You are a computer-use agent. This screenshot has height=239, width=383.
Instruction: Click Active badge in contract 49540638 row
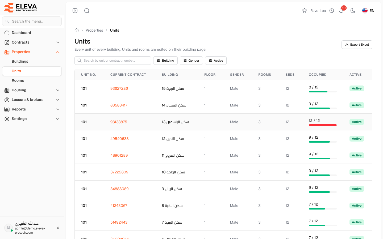pyautogui.click(x=357, y=139)
